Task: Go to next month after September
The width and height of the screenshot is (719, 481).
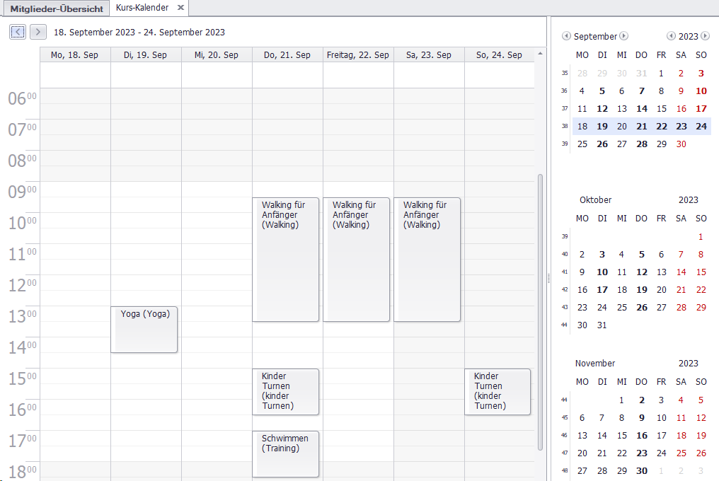Action: (623, 36)
